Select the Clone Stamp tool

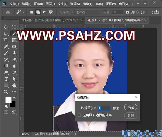point(14,53)
